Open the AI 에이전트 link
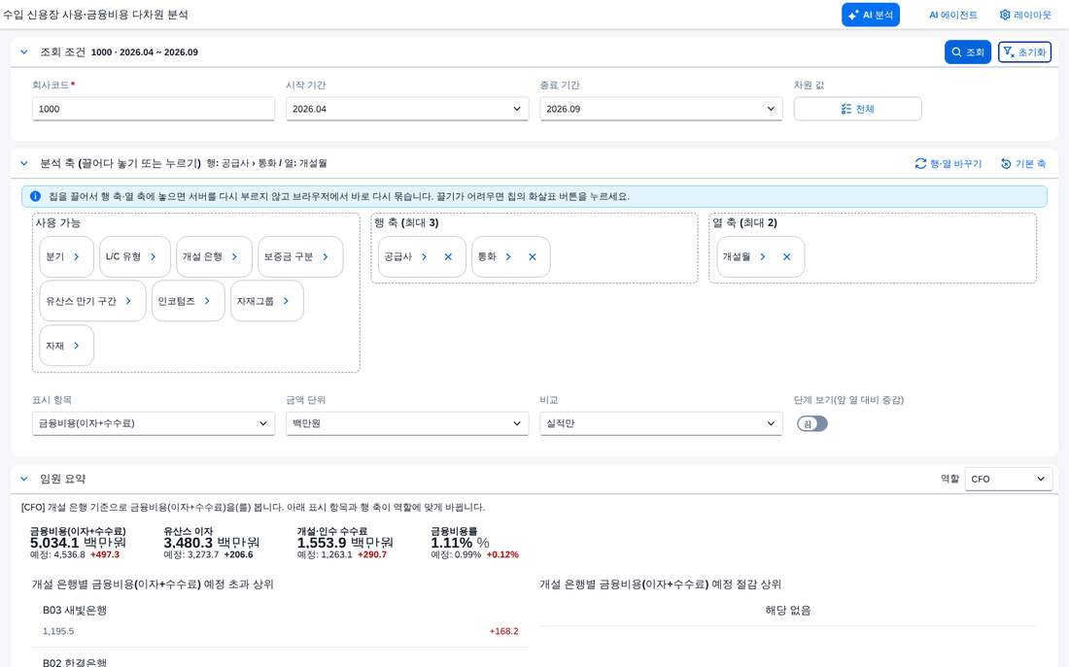The width and height of the screenshot is (1069, 667). 953,15
